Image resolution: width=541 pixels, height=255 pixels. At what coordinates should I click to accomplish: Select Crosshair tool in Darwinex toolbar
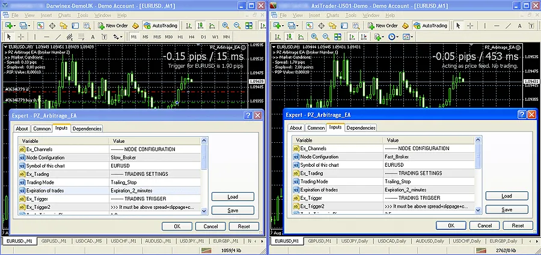point(21,37)
